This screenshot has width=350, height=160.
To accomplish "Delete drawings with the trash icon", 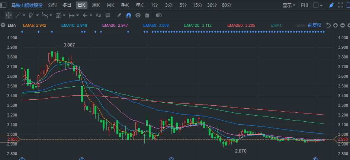I will tap(147, 15).
